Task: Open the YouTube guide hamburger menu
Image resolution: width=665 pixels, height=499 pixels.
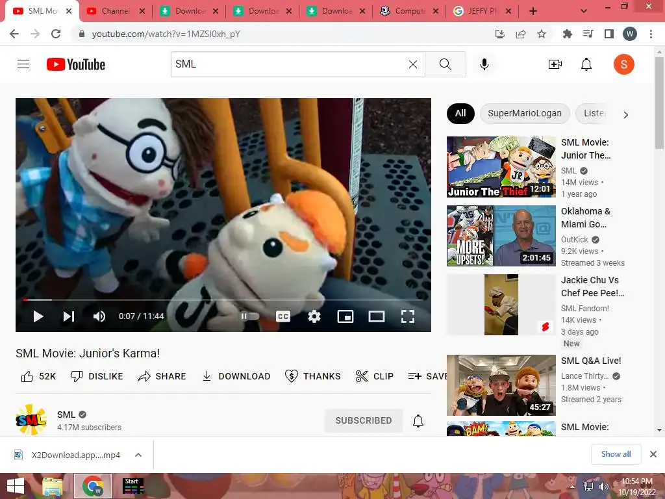Action: point(23,64)
